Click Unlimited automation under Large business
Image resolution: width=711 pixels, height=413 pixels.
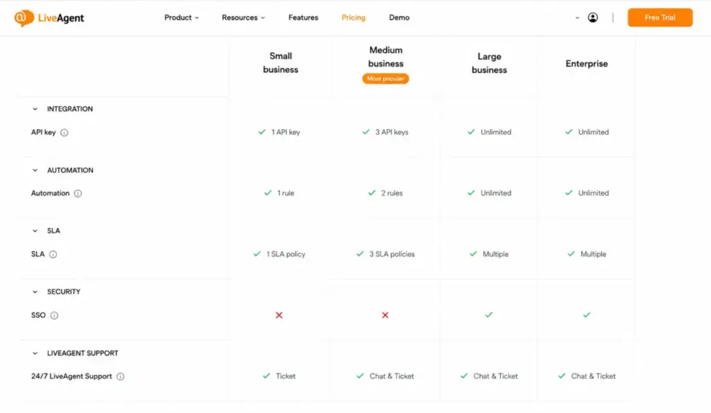point(490,193)
